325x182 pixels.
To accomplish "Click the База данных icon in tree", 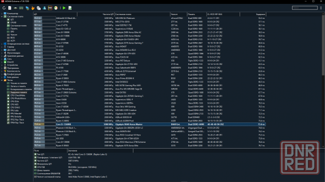I will [x=5, y=77].
